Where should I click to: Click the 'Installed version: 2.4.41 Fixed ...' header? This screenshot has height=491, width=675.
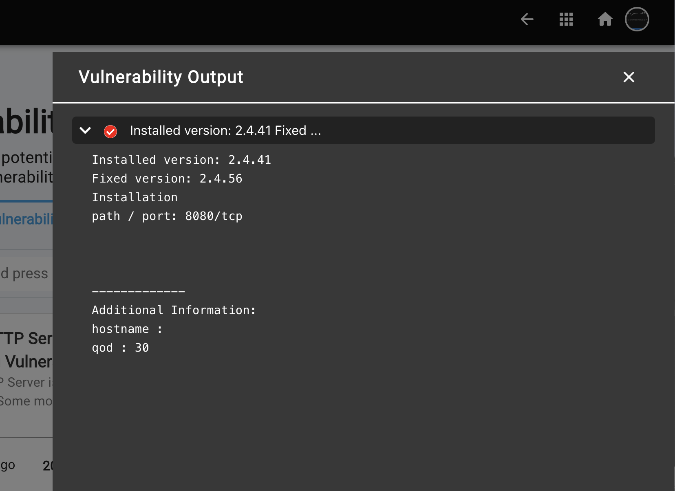[225, 131]
